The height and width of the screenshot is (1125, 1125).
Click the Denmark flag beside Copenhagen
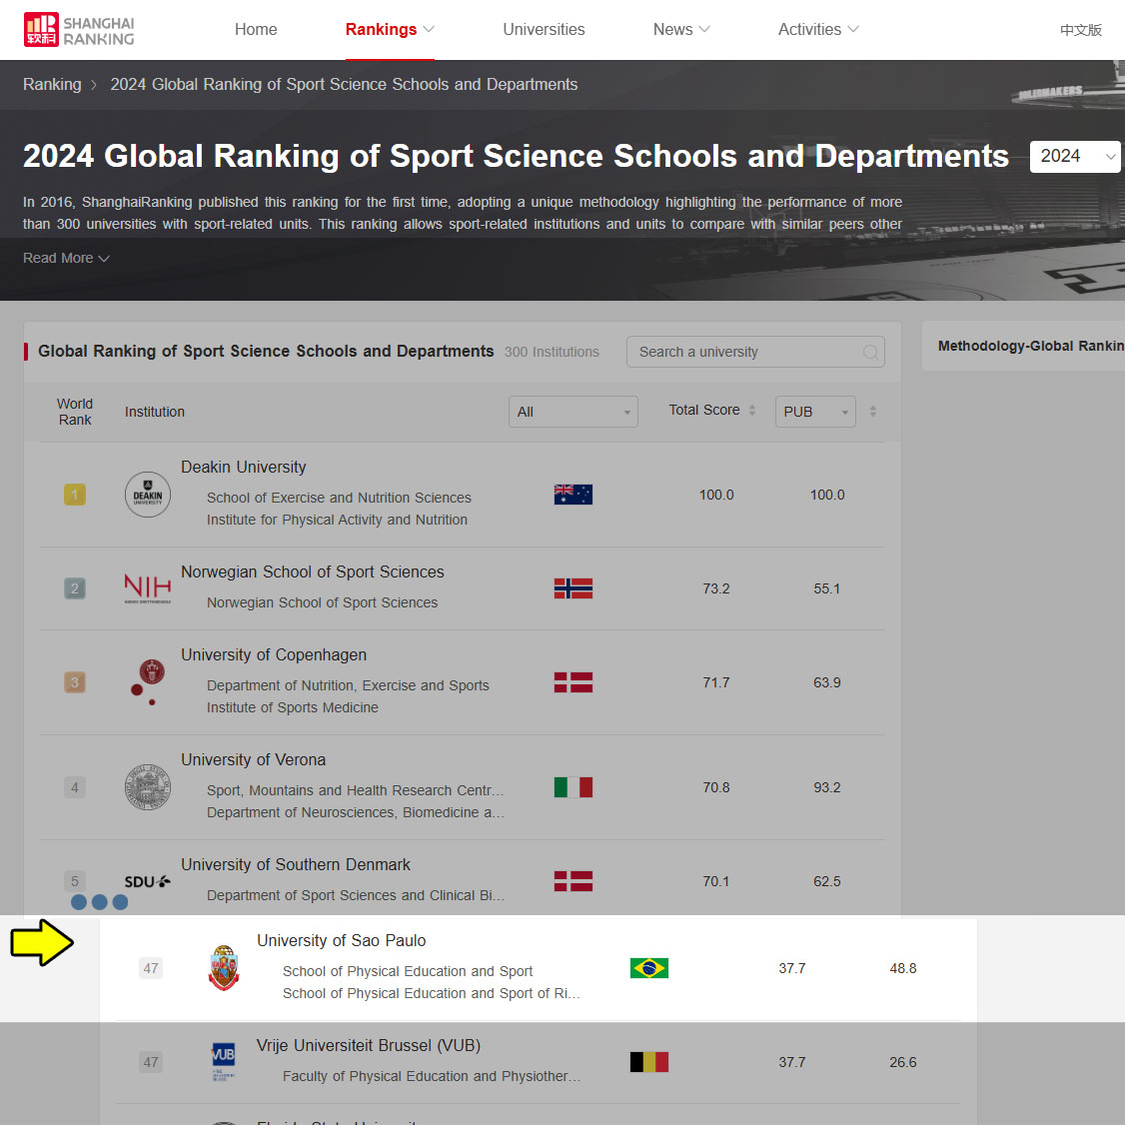[573, 682]
